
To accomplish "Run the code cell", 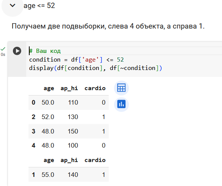I will [x=17, y=51].
